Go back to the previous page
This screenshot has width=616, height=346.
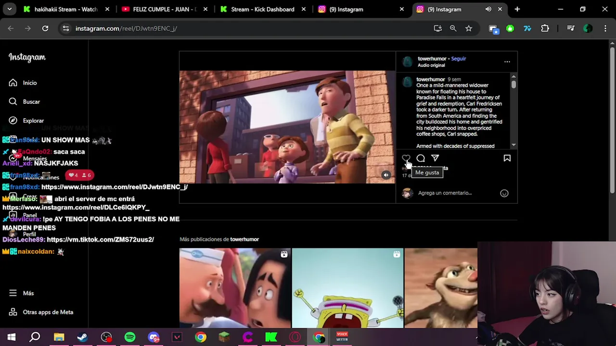coord(11,28)
